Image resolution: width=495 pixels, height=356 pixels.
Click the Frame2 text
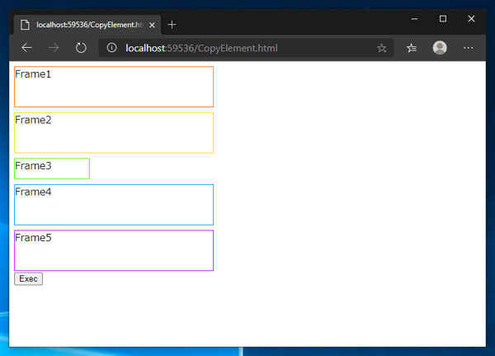33,120
